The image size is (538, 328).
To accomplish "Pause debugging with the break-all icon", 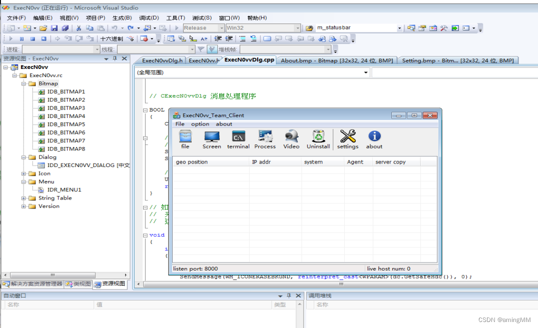I will click(x=22, y=38).
